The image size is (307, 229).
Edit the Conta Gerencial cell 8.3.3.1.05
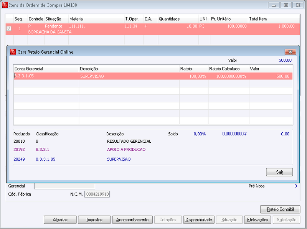[46, 76]
